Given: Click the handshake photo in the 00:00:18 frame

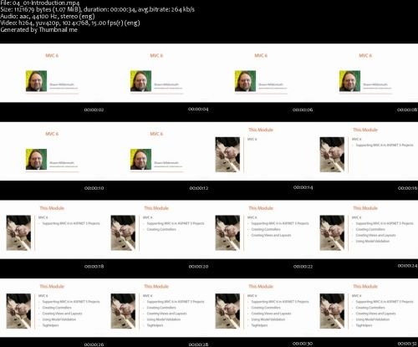Looking at the screenshot, I should tap(18, 232).
